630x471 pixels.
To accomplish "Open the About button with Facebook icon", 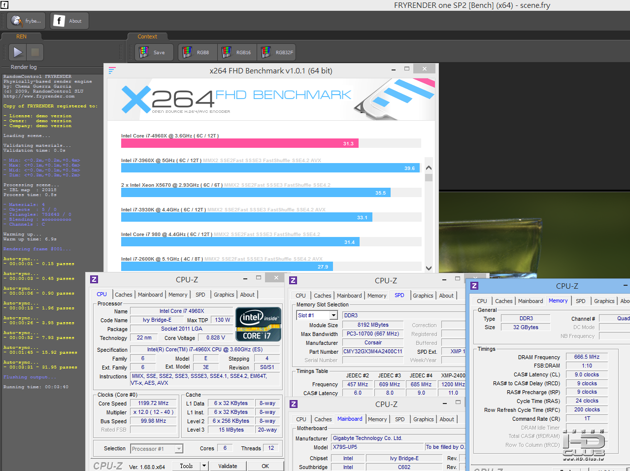I will [69, 21].
